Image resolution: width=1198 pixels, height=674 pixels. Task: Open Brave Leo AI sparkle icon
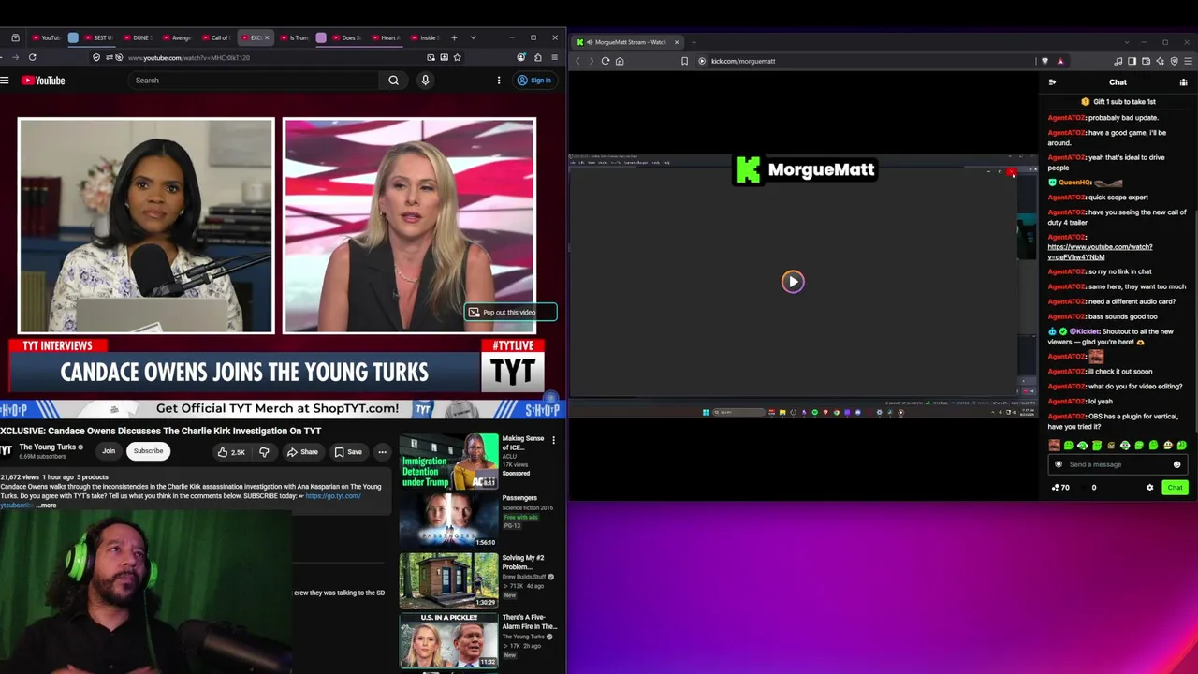click(x=1161, y=61)
